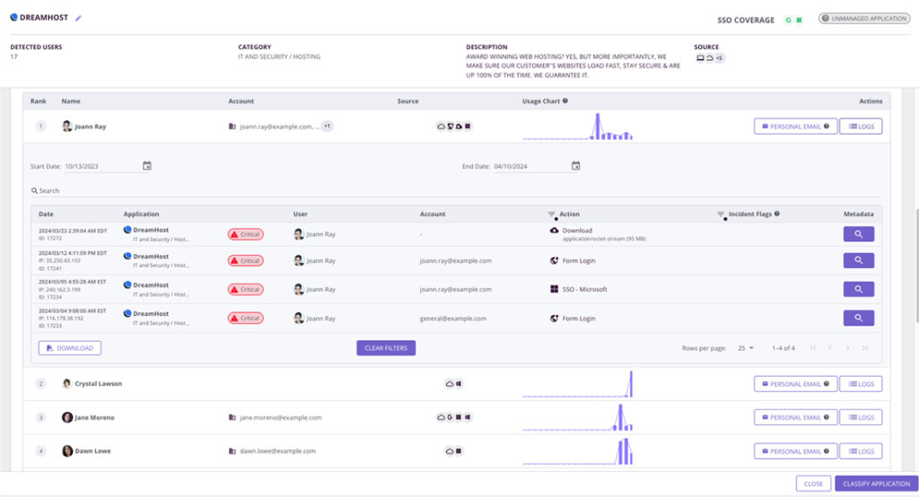Click Jane Moreno's avatar
919x497 pixels.
click(67, 417)
